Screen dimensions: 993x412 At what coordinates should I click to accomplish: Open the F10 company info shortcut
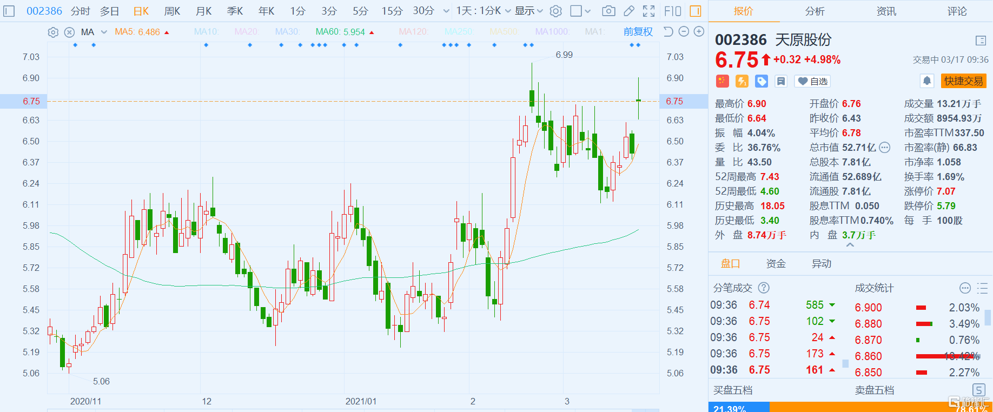point(673,11)
